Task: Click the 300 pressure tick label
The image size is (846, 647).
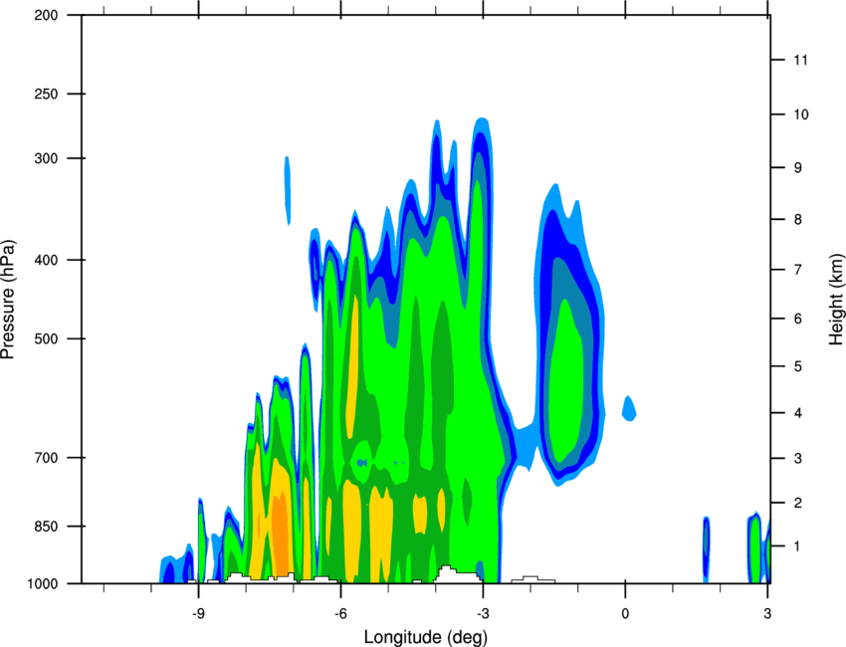Action: click(46, 158)
